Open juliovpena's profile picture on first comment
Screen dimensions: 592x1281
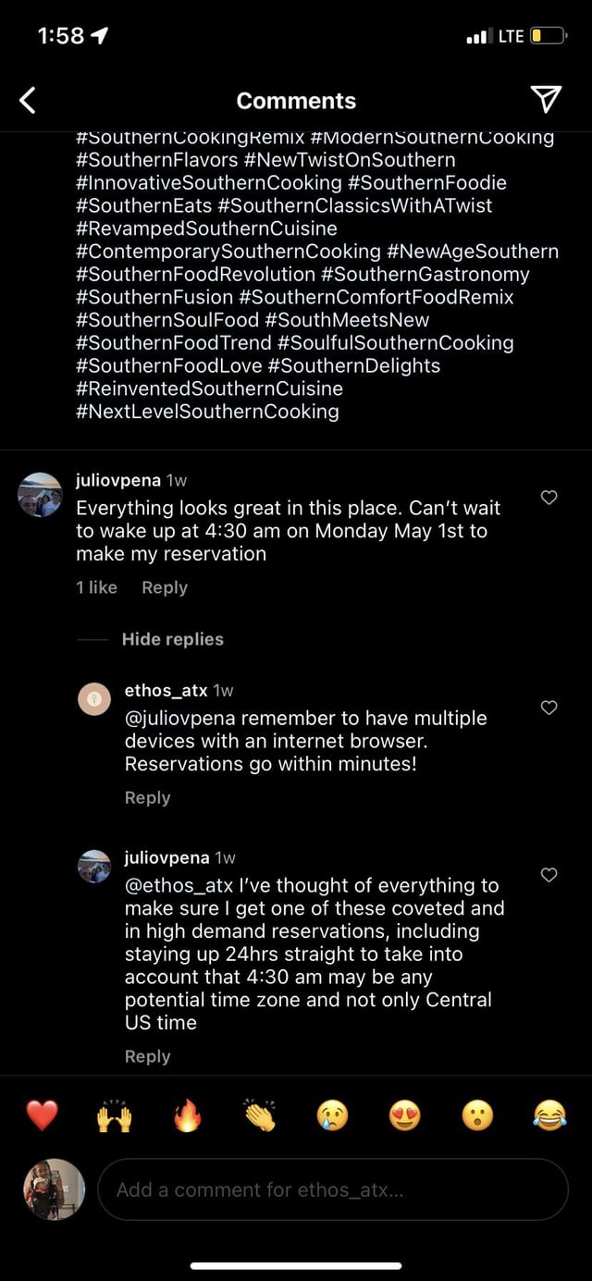tap(40, 494)
